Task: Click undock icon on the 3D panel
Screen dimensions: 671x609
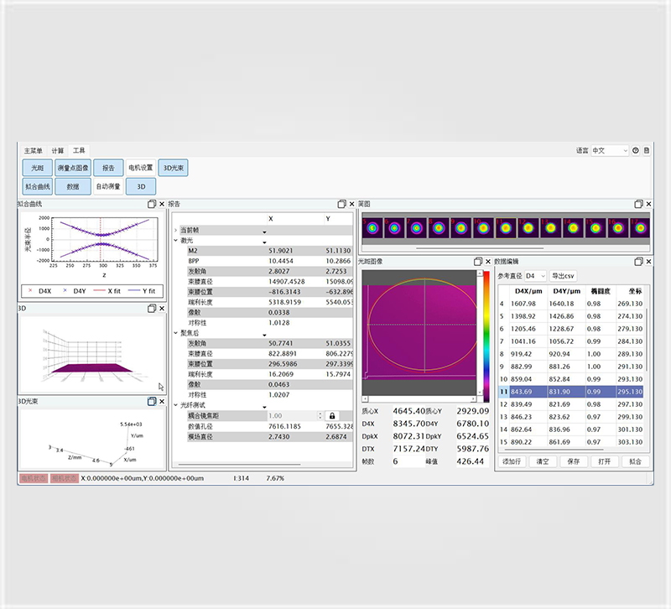Action: click(152, 309)
